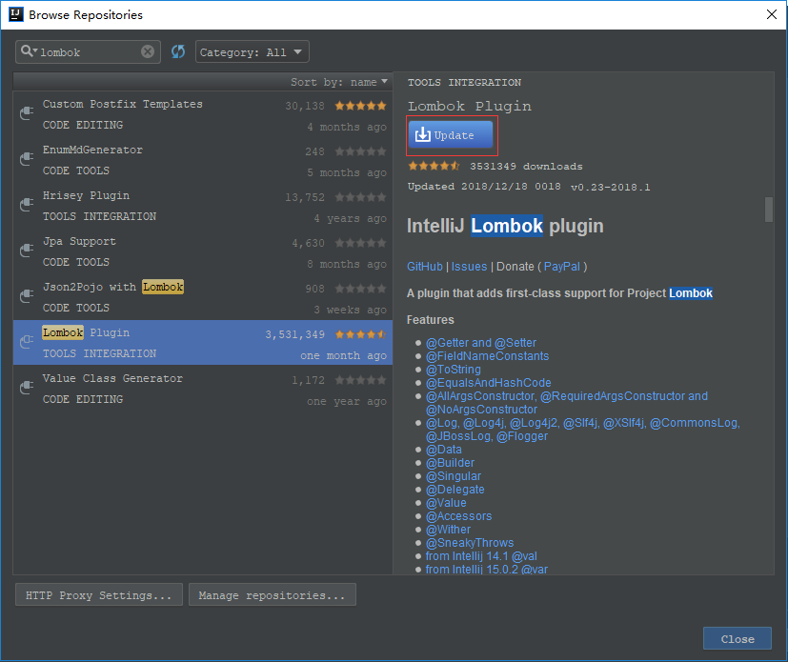Click the Jpa Support plugin icon

[x=26, y=251]
